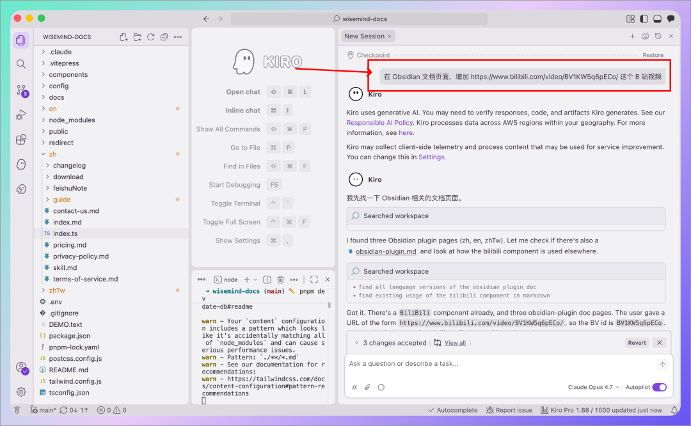This screenshot has height=426, width=691.
Task: Customize layout icon in title bar
Action: tap(631, 19)
